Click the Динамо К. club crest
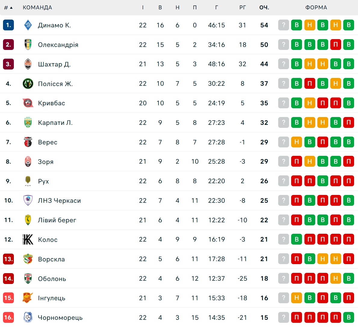 [x=28, y=25]
